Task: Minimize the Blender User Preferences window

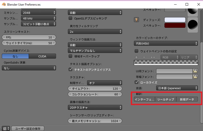Action: [x=175, y=4]
